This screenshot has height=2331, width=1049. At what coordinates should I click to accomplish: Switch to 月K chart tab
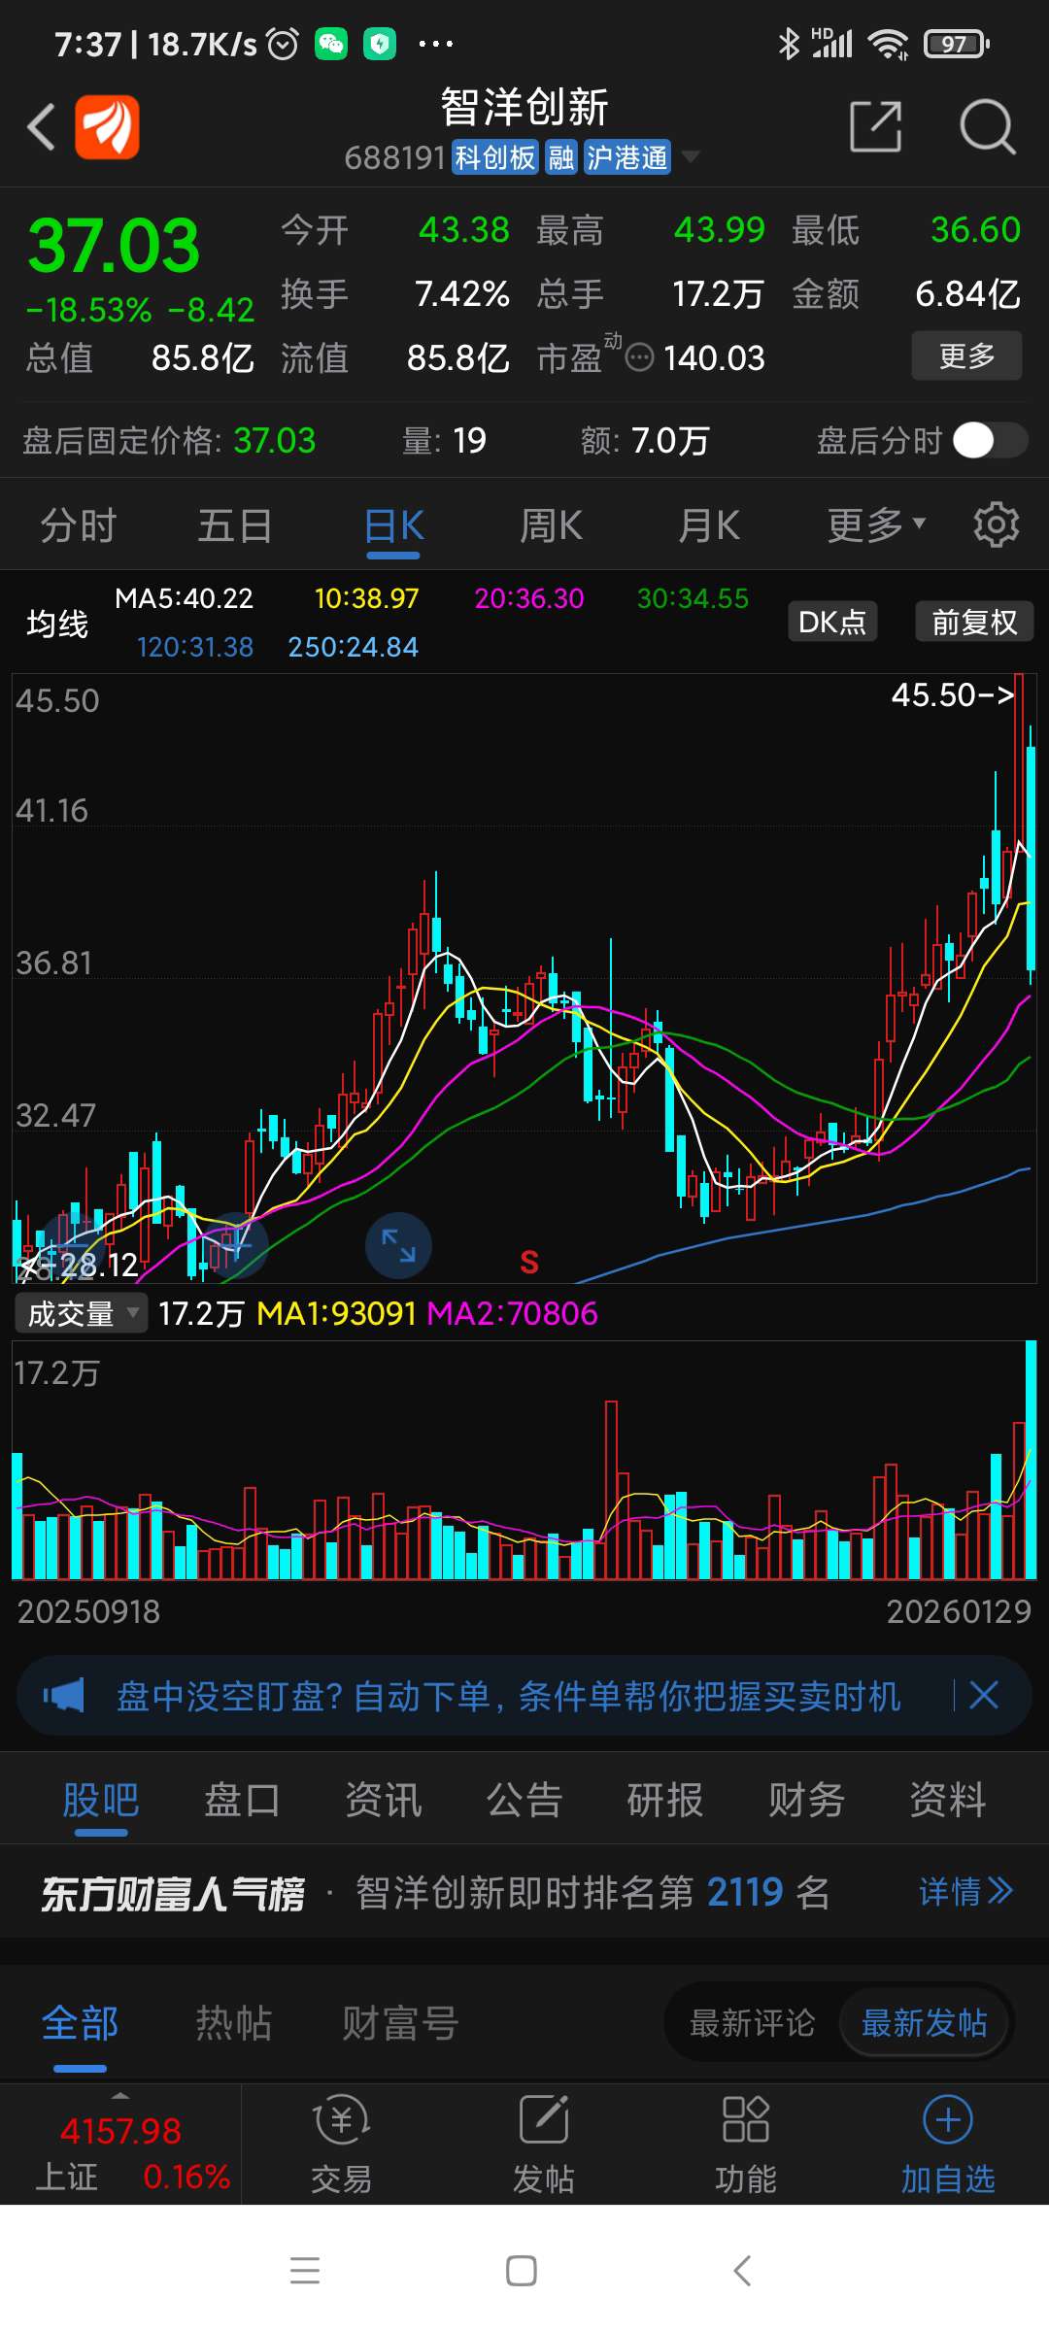(709, 525)
